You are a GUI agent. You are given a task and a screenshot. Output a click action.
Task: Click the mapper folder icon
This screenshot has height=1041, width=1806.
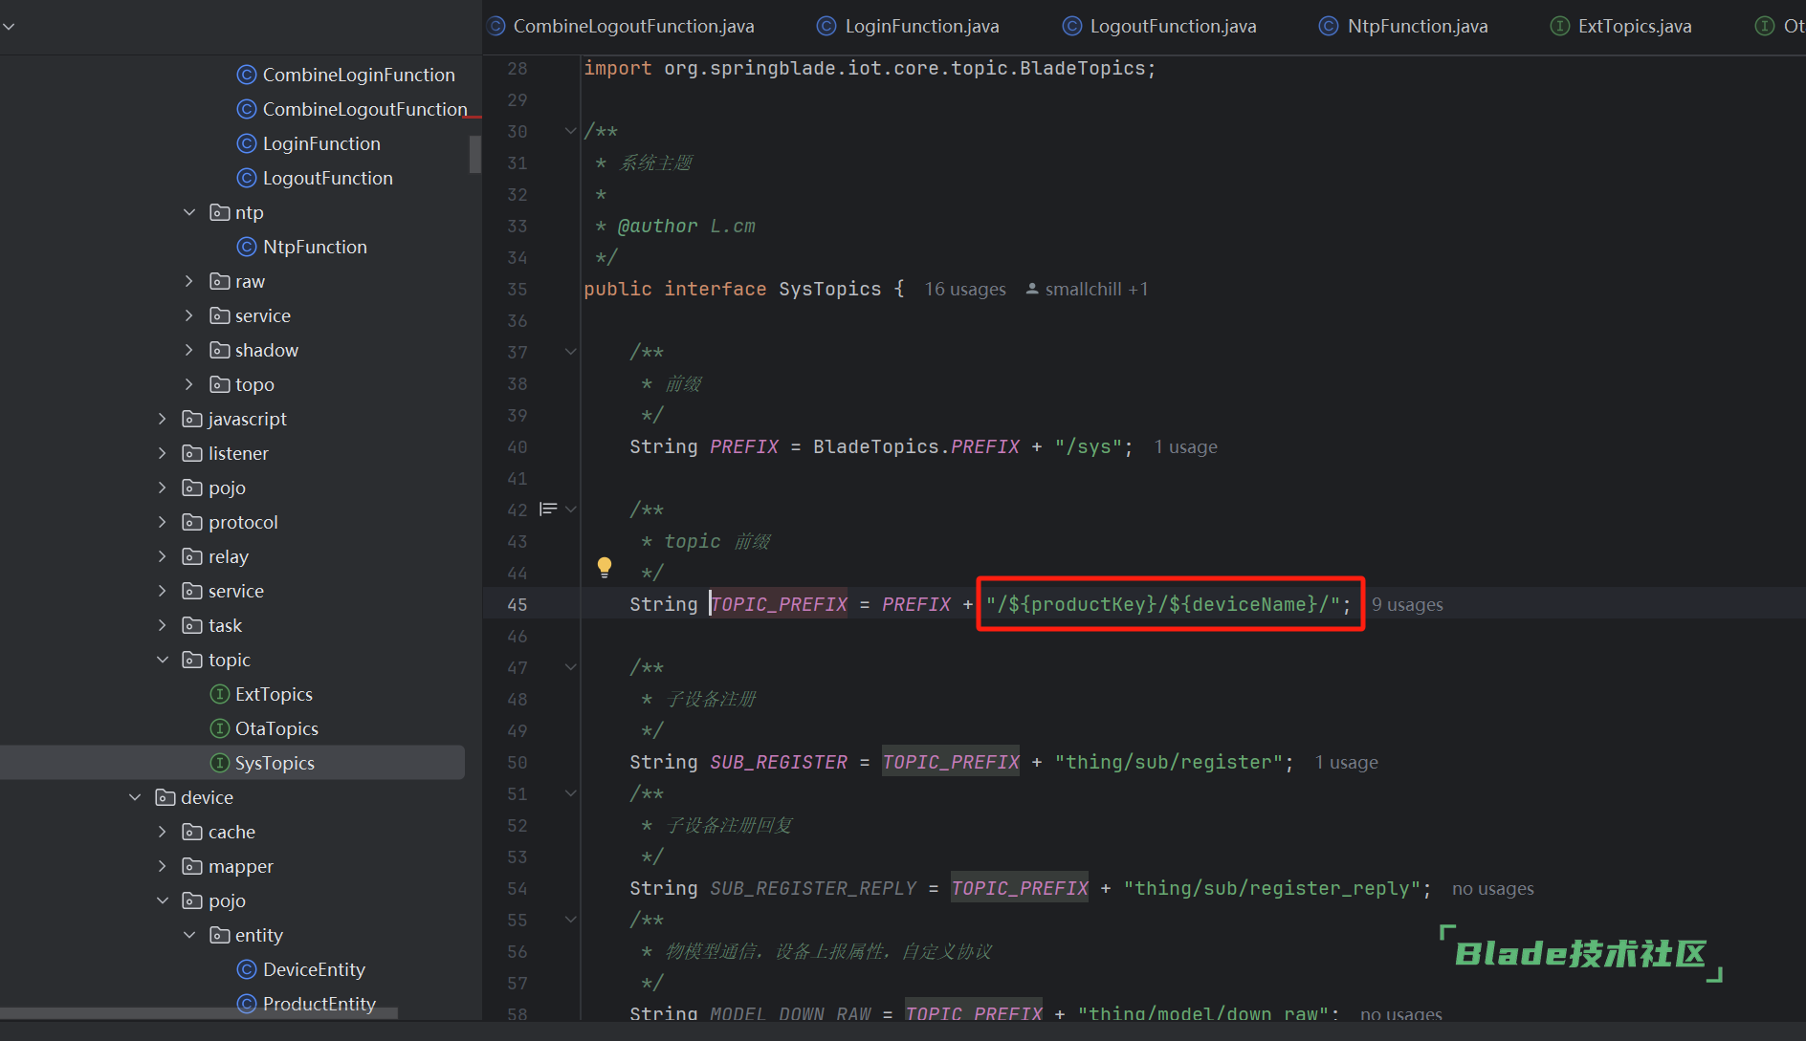pyautogui.click(x=192, y=866)
